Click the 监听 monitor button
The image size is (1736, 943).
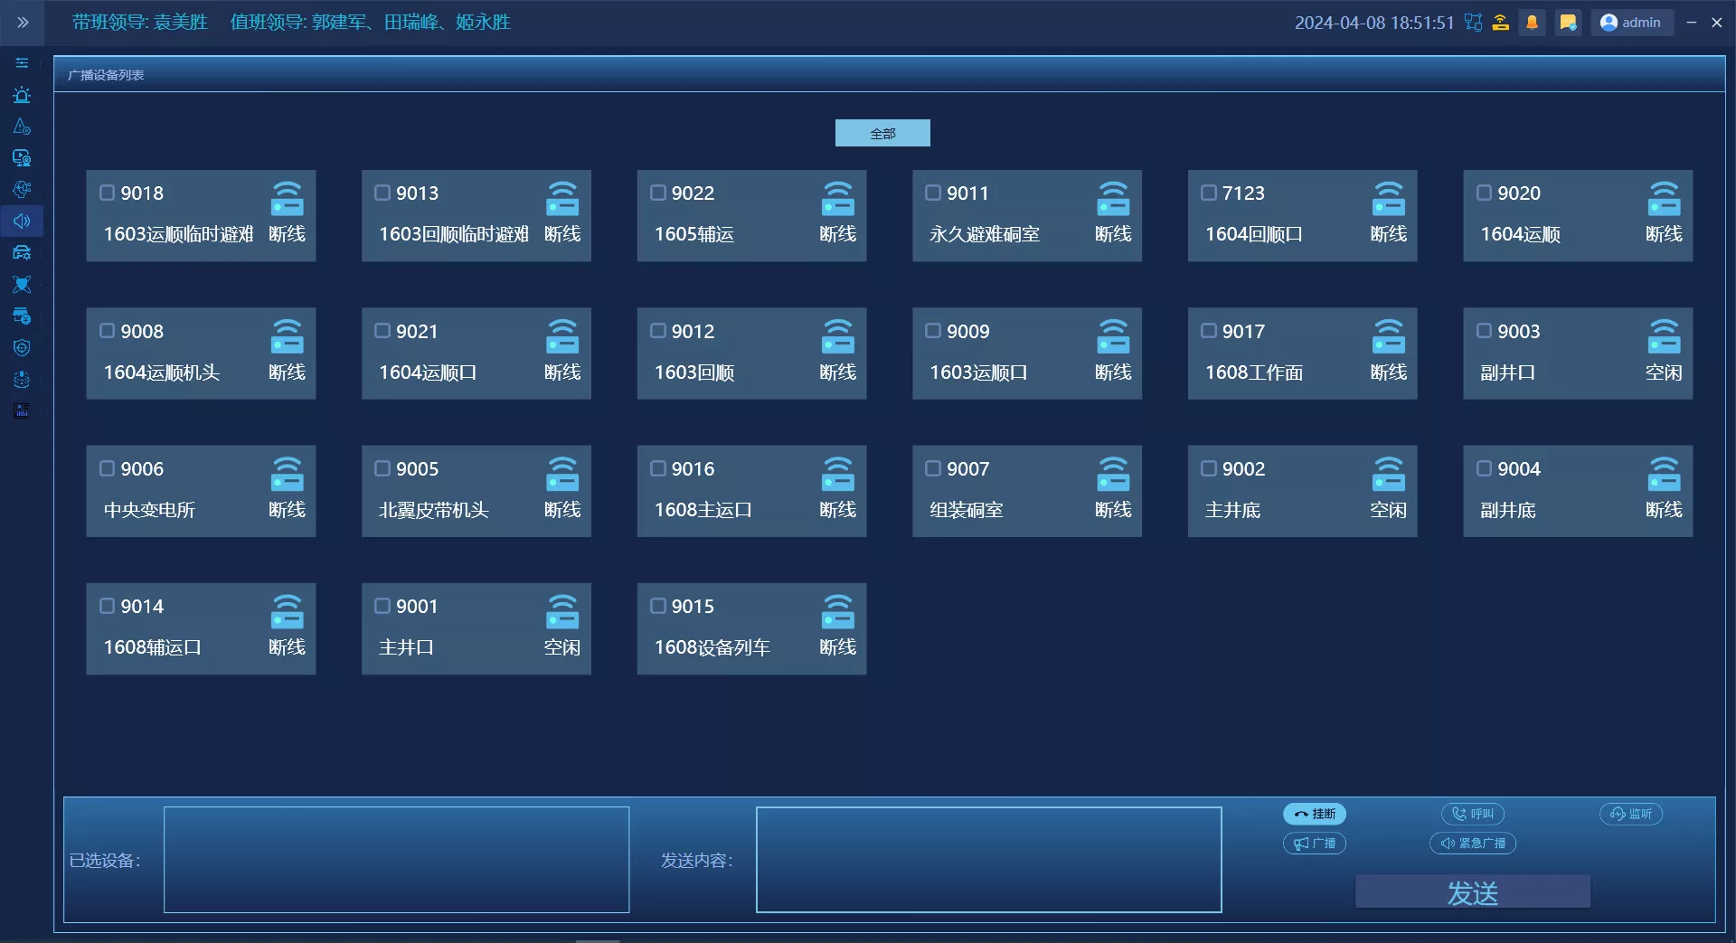pyautogui.click(x=1631, y=814)
